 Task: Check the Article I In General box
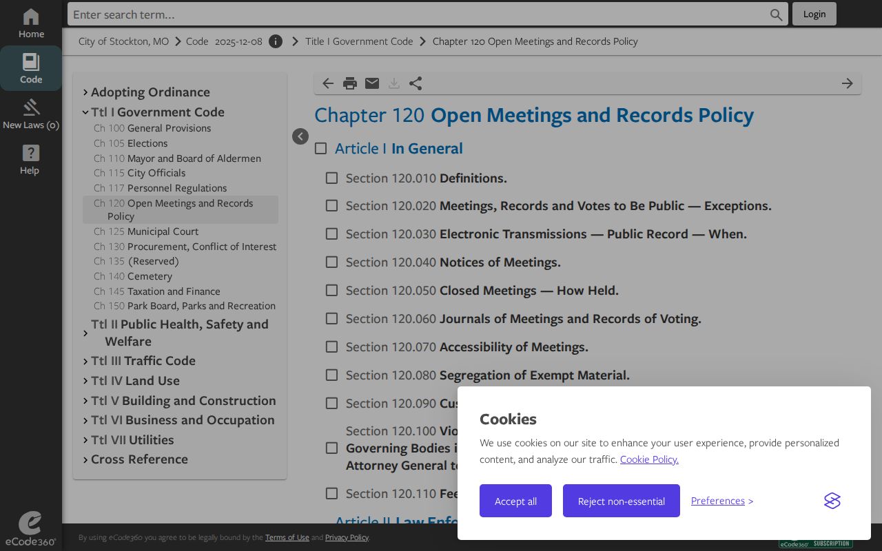click(x=320, y=148)
